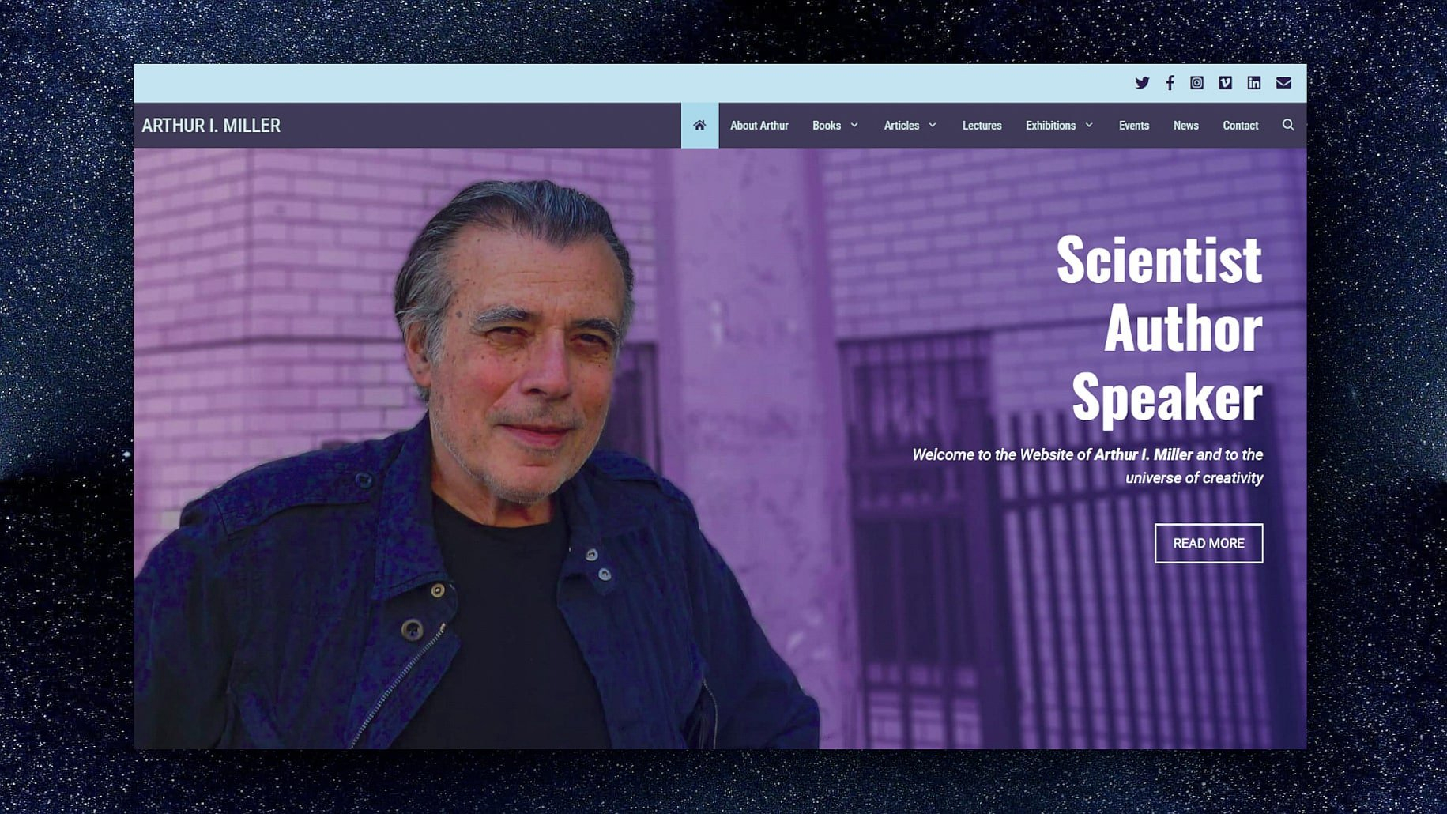
Task: Click the Facebook icon in top bar
Action: (1170, 83)
